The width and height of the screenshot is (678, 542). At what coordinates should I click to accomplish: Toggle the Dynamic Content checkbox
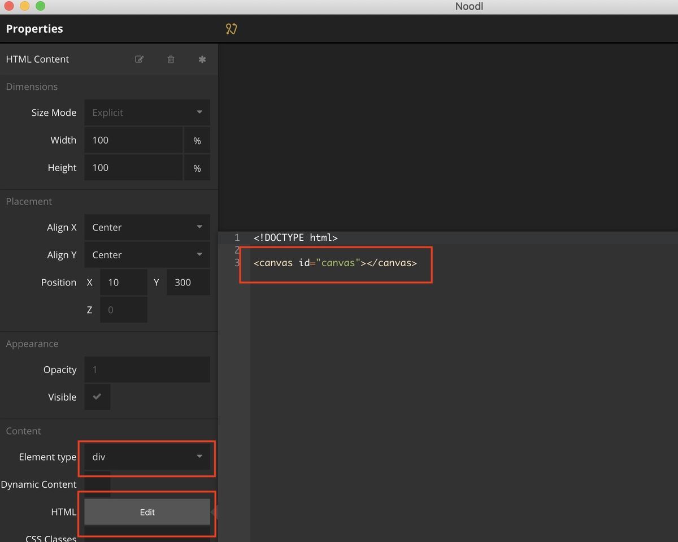click(x=97, y=484)
